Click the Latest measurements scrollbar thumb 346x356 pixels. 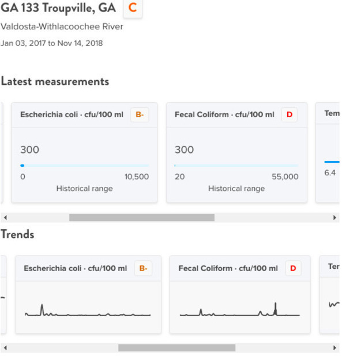click(142, 218)
